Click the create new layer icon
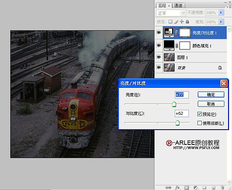 click(213, 187)
